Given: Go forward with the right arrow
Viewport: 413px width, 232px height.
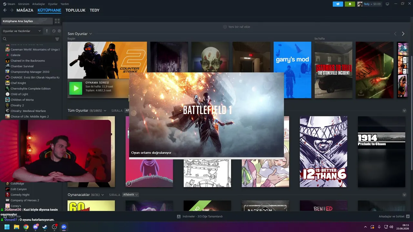Looking at the screenshot, I should coord(12,10).
